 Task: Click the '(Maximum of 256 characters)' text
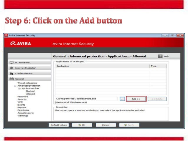(71, 102)
